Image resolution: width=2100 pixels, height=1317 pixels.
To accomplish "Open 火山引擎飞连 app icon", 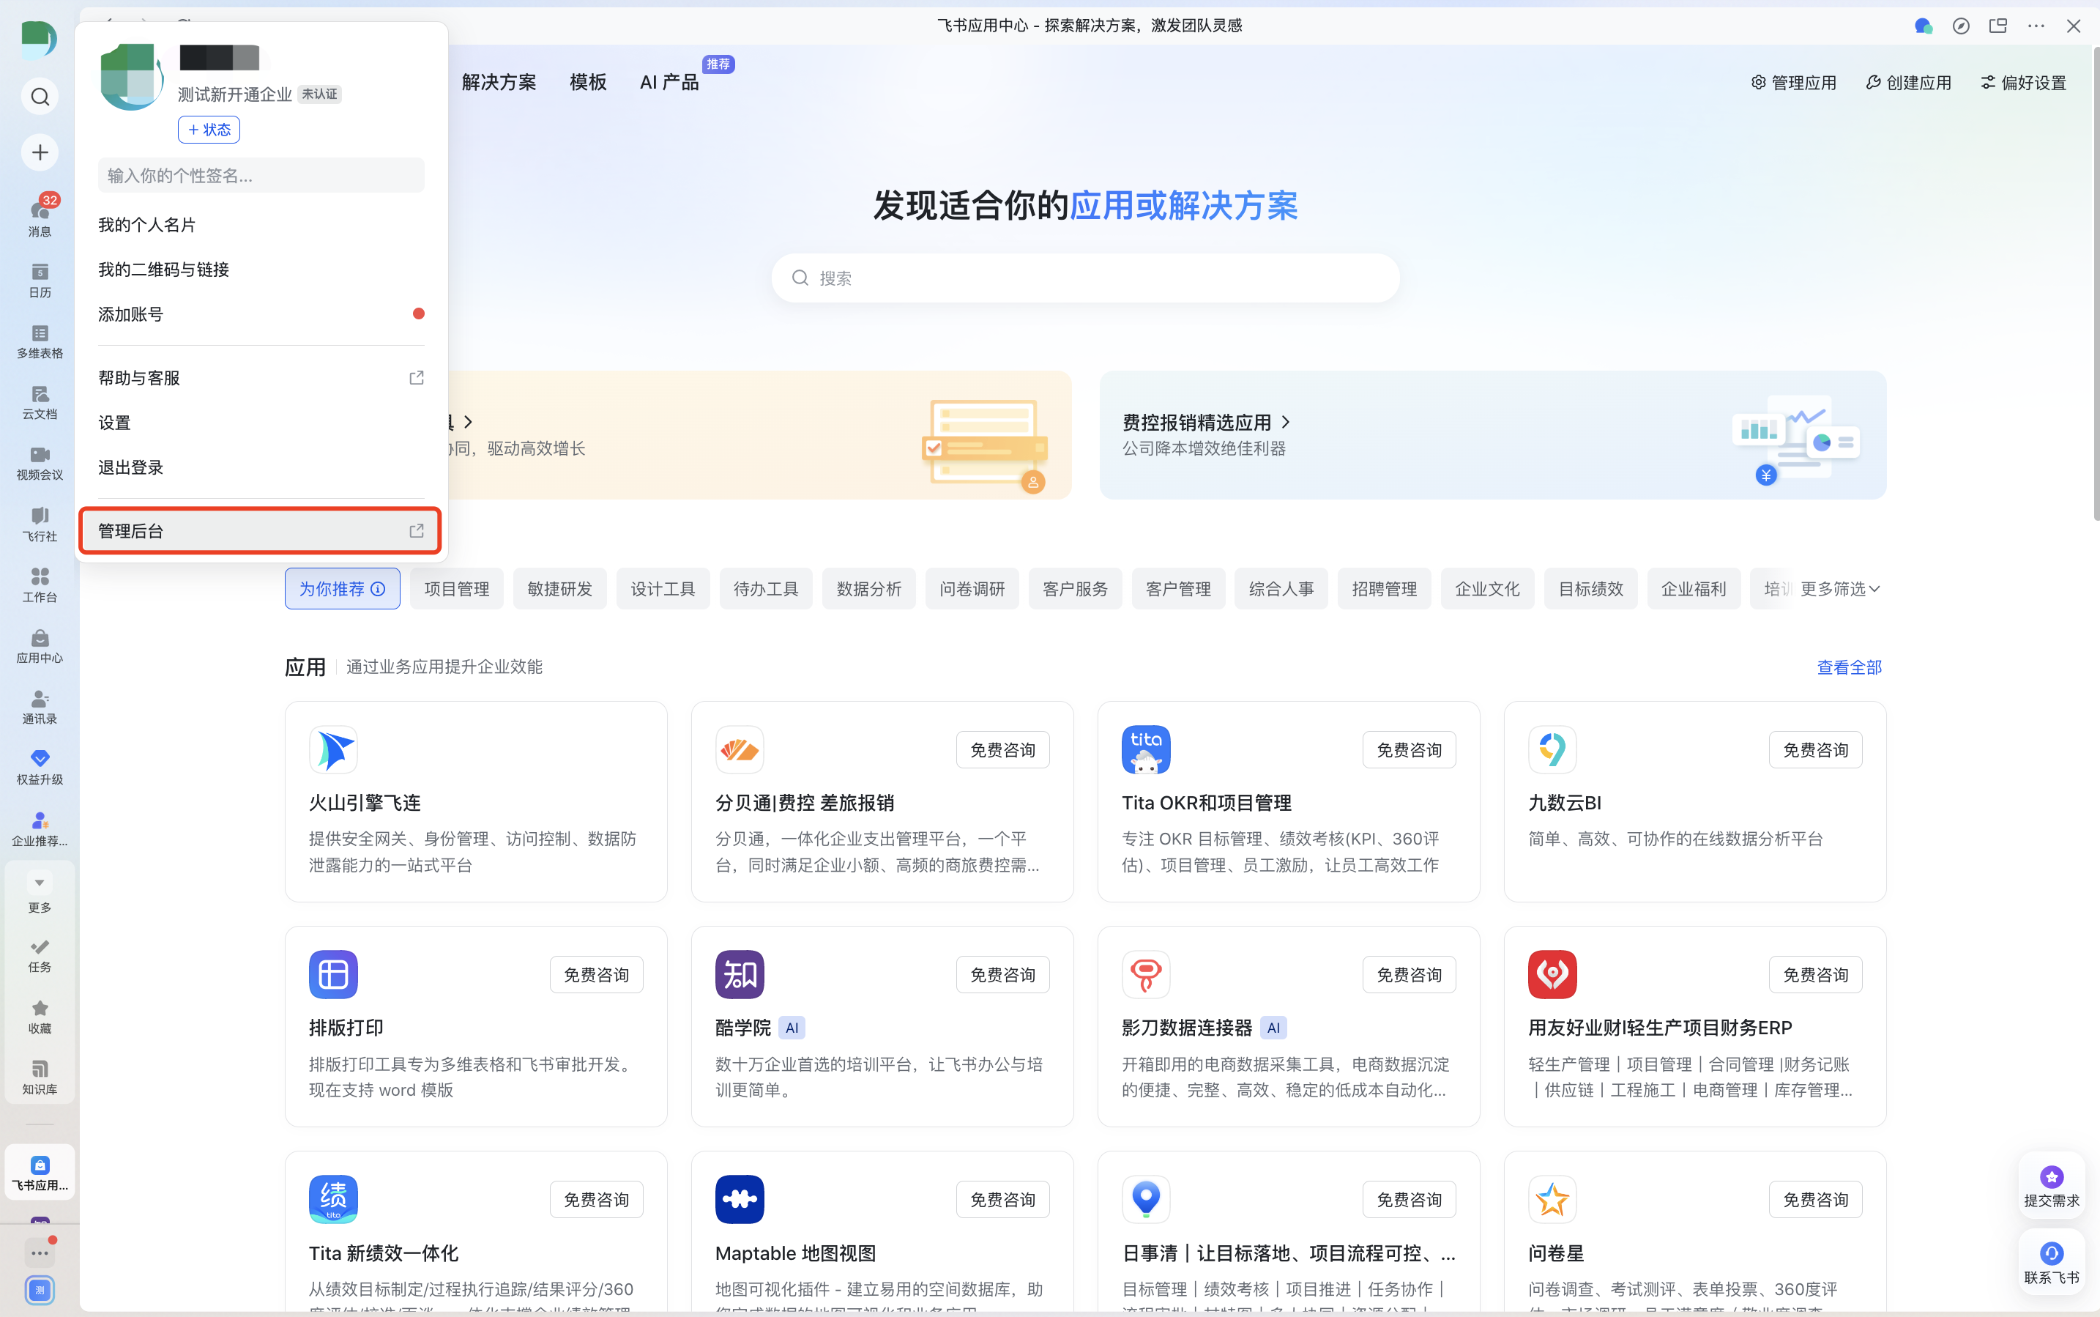I will click(333, 749).
